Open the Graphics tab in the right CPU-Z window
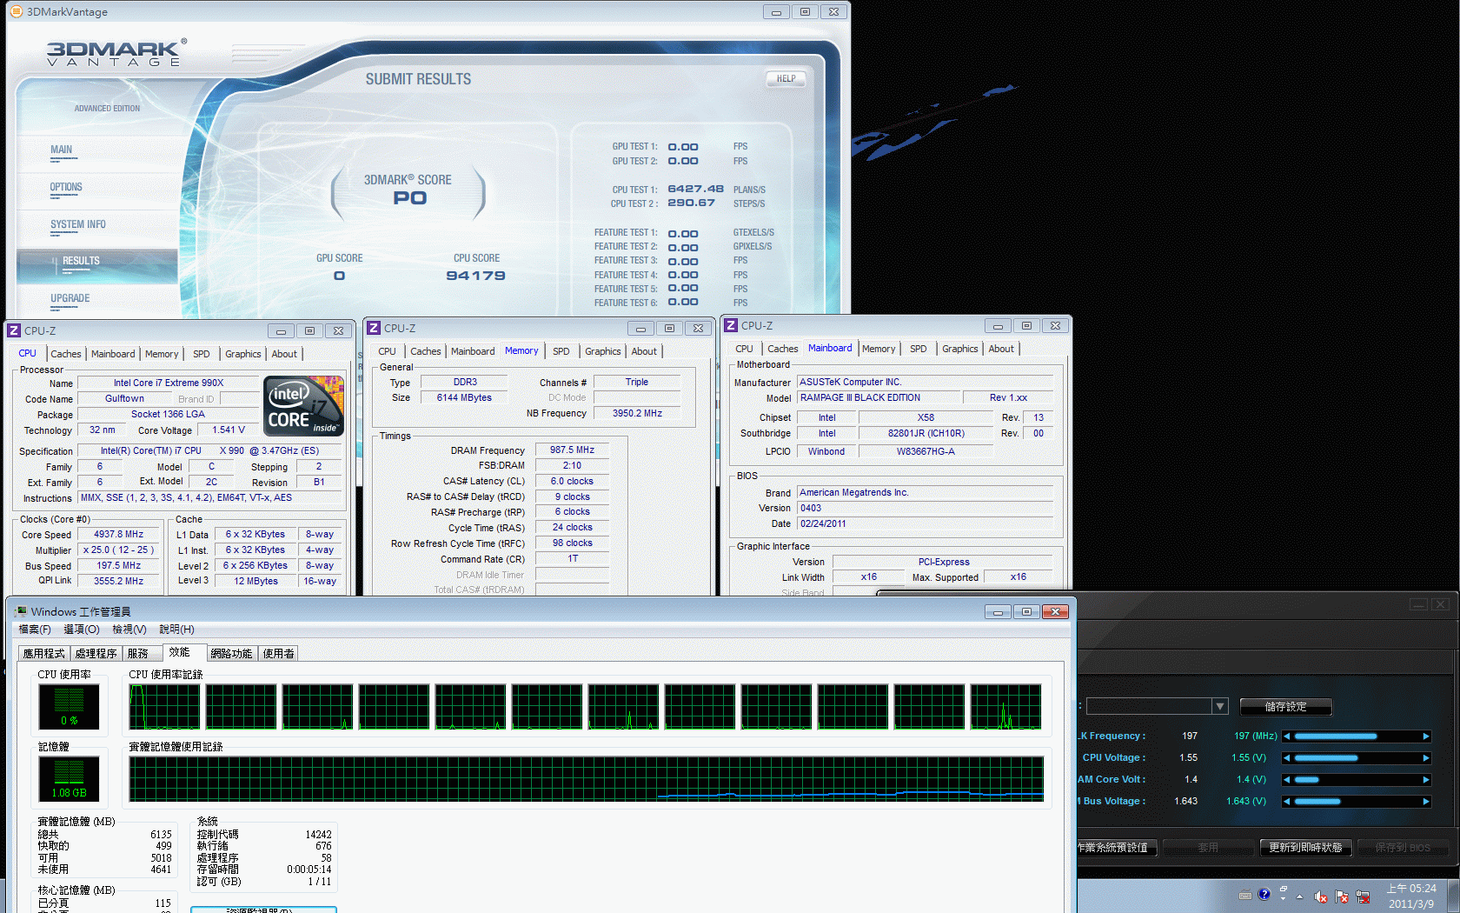 [x=960, y=349]
